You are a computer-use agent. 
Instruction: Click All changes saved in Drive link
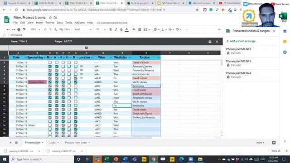112,23
